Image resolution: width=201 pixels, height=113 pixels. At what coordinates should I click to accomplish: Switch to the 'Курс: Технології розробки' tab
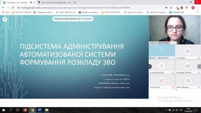pyautogui.click(x=54, y=3)
